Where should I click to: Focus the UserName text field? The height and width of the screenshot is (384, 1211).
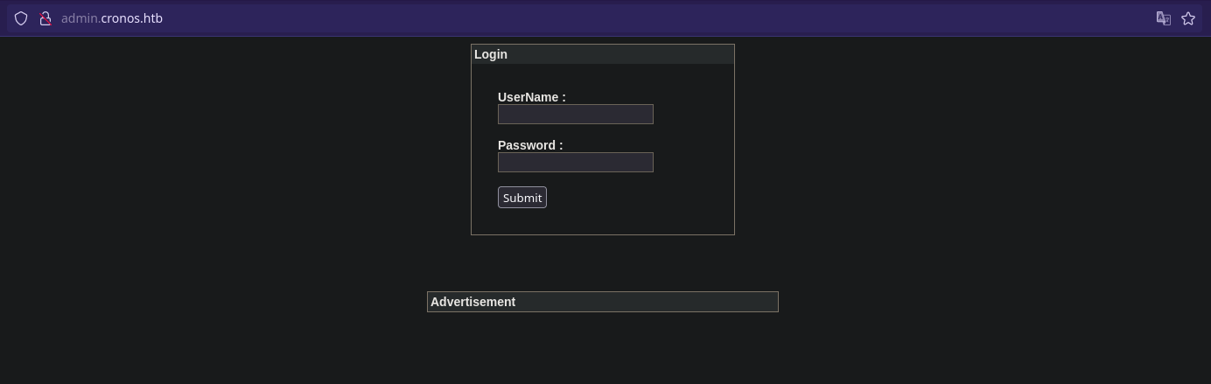575,115
